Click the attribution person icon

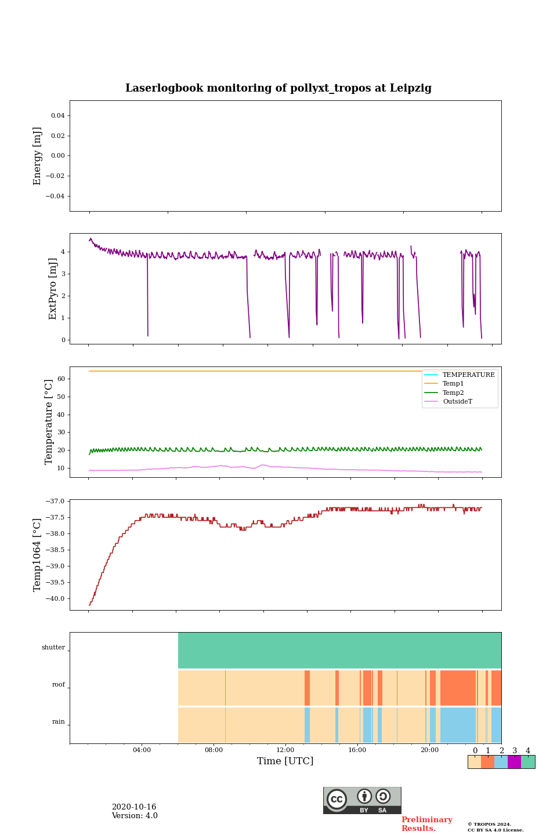click(364, 797)
